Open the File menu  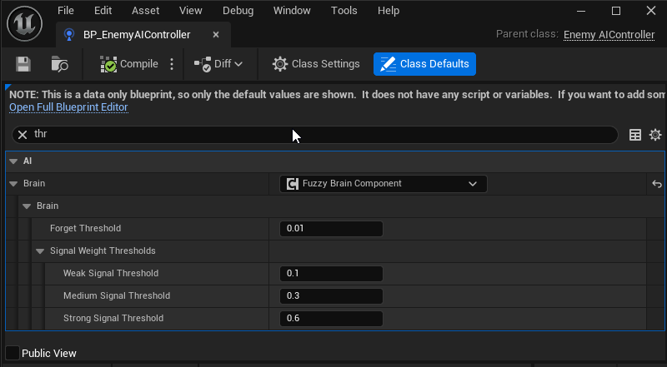[x=66, y=11]
